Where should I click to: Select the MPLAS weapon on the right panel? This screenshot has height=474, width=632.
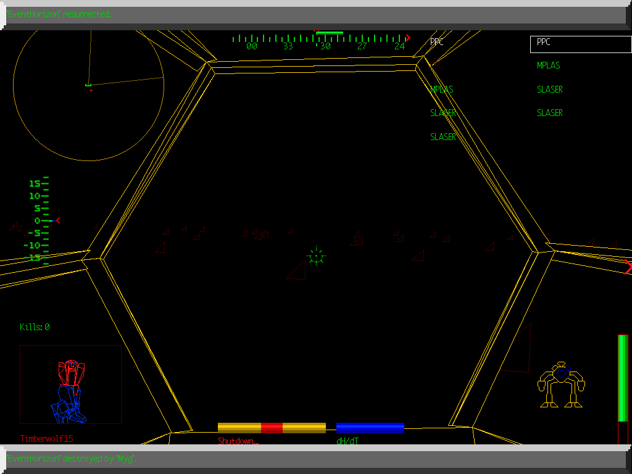[549, 65]
